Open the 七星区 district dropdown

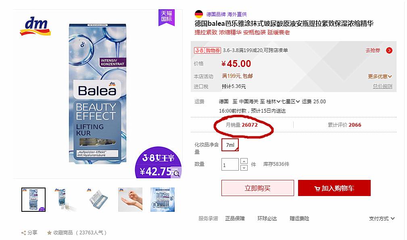click(290, 102)
